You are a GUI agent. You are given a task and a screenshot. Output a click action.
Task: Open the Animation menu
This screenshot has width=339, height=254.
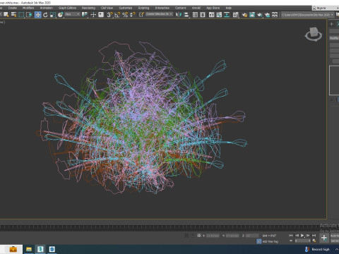tap(47, 8)
